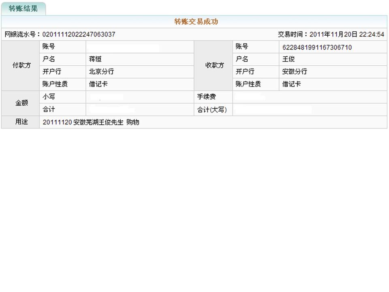The height and width of the screenshot is (292, 389).
Task: Click the 用途 row header cell
Action: tap(21, 122)
